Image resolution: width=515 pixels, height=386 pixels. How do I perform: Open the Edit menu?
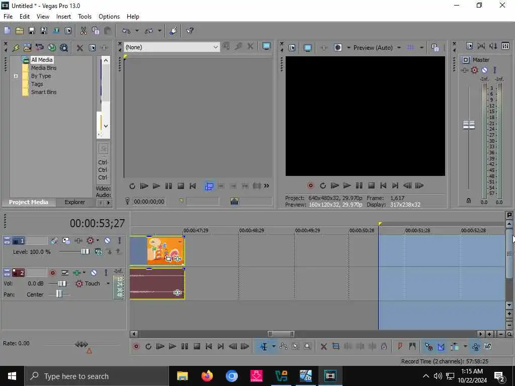point(25,17)
